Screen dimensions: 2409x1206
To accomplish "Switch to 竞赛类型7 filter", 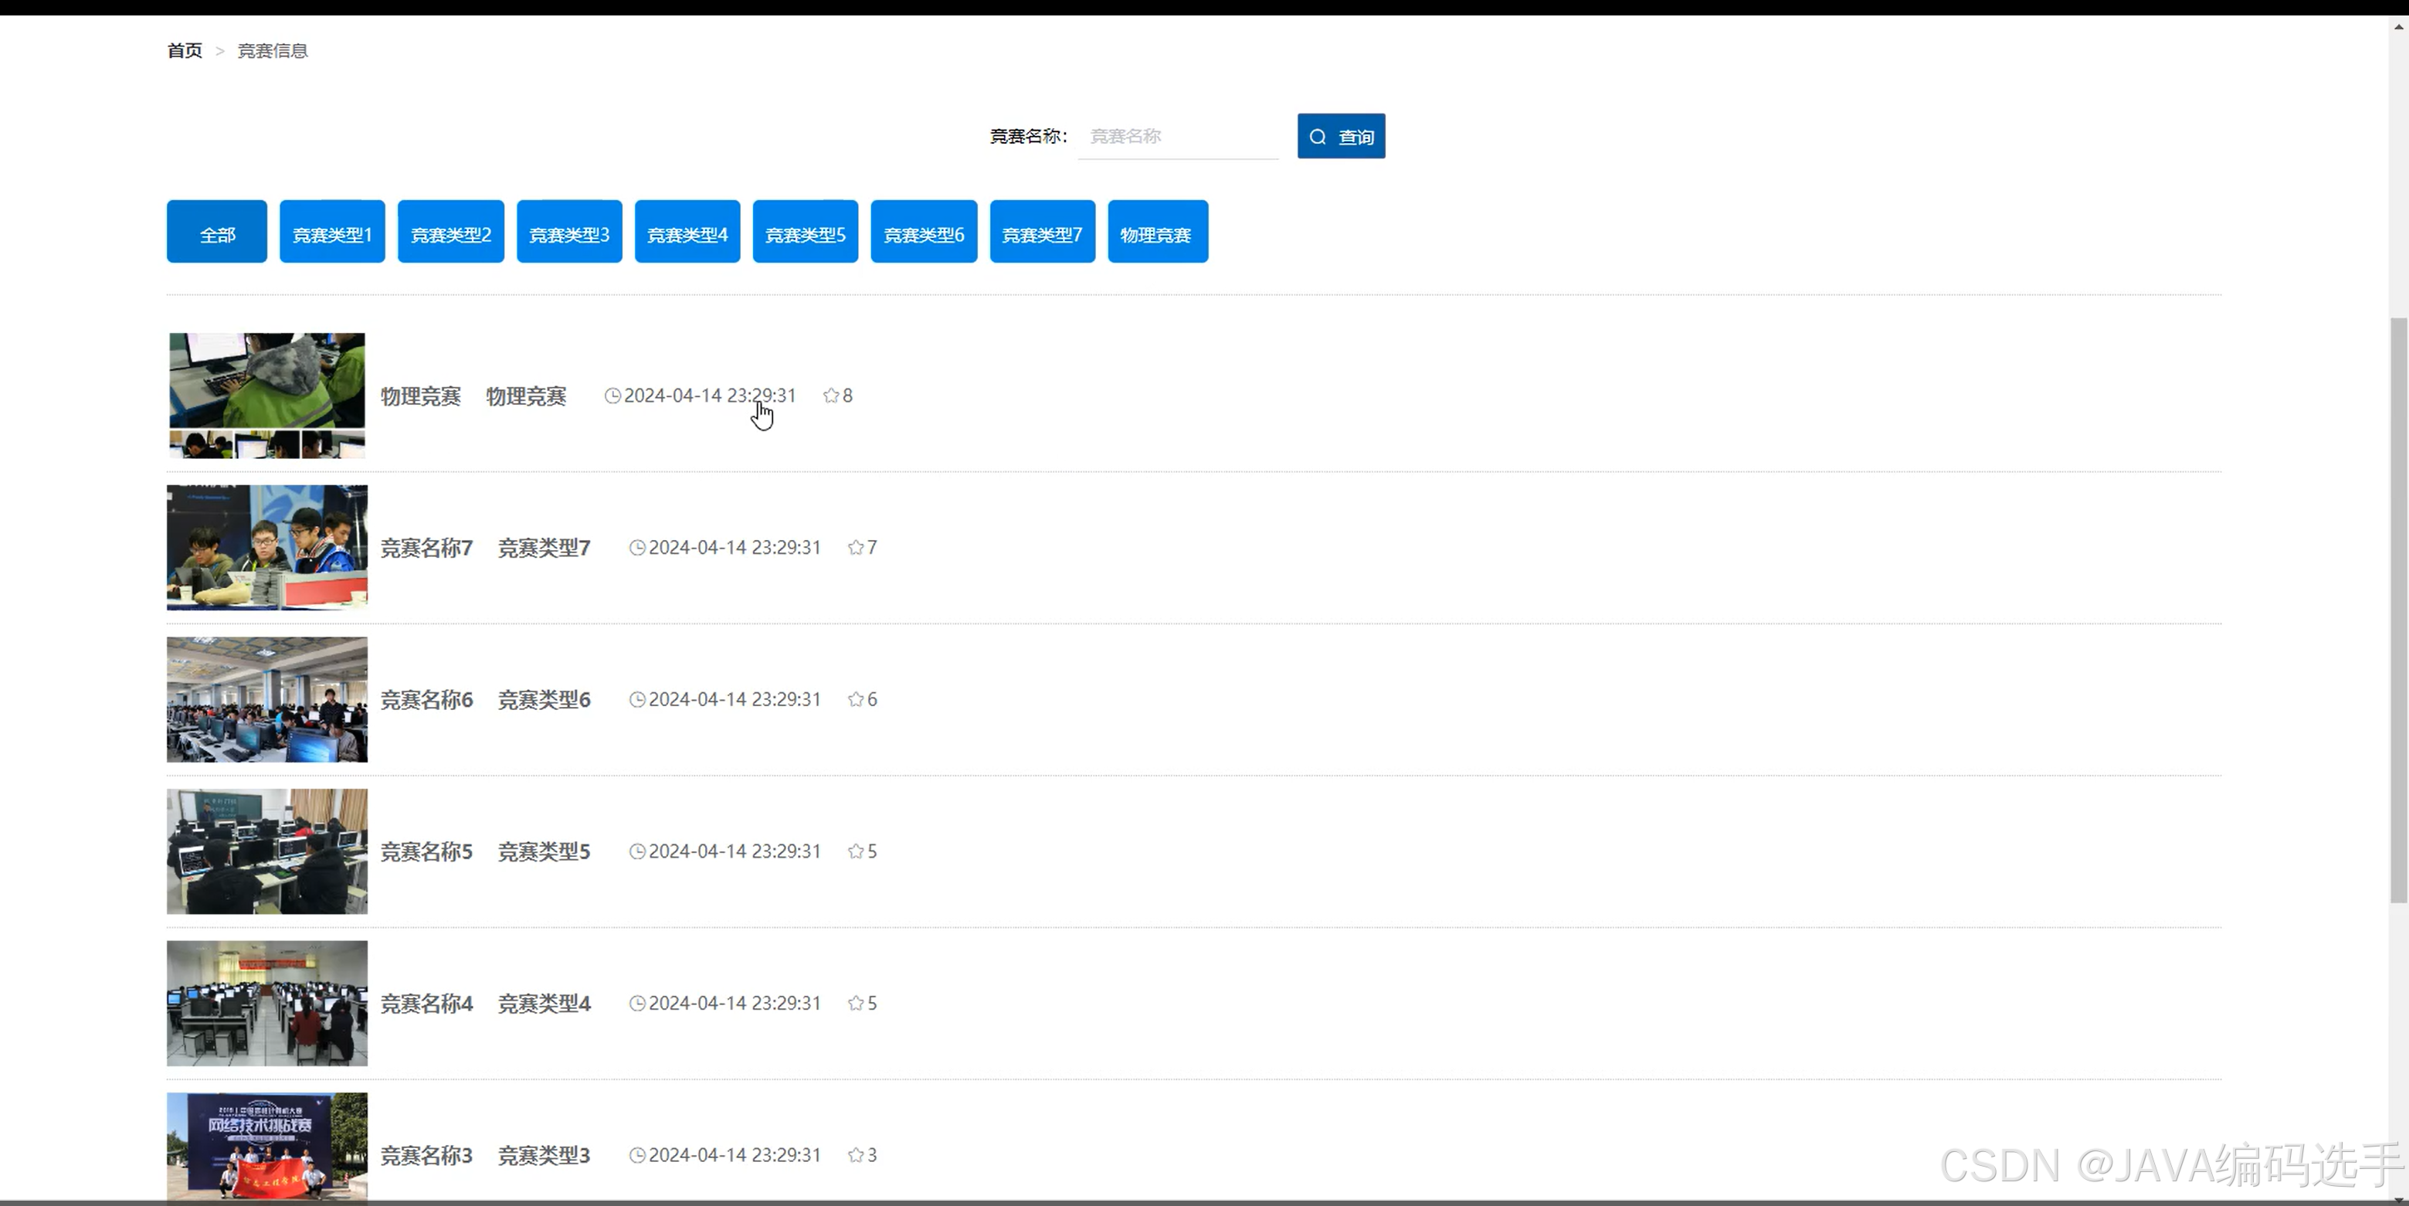I will [x=1042, y=232].
